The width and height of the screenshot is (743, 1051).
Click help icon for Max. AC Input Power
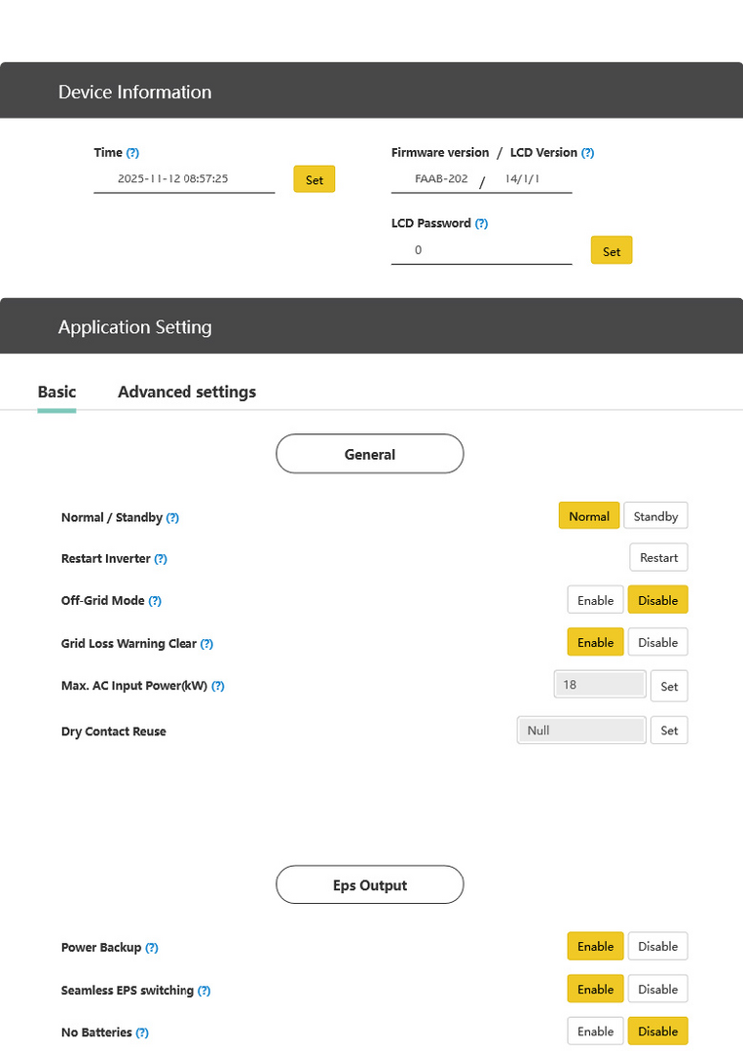[218, 686]
